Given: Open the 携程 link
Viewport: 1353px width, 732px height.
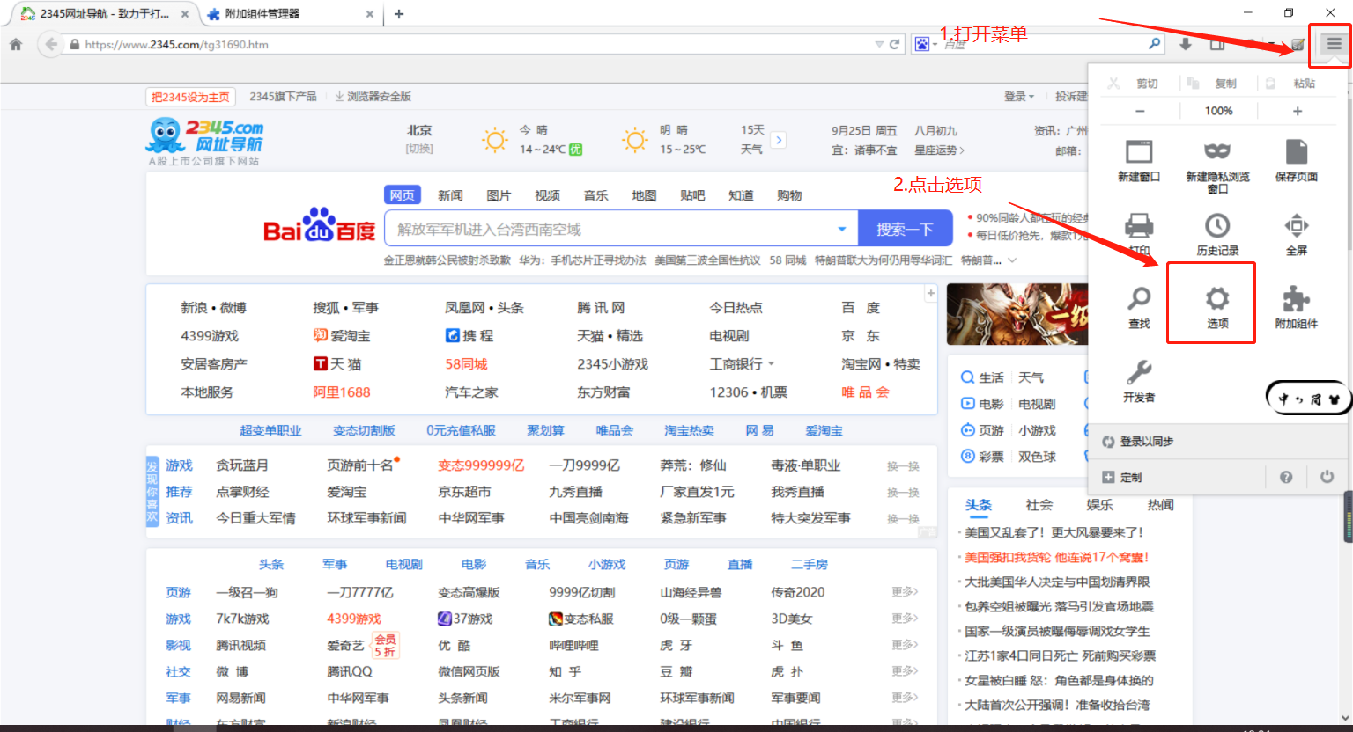Looking at the screenshot, I should point(469,335).
